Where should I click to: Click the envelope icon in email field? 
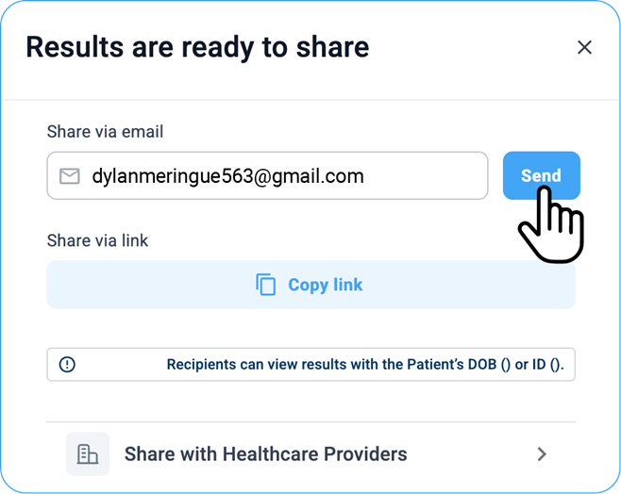point(69,176)
